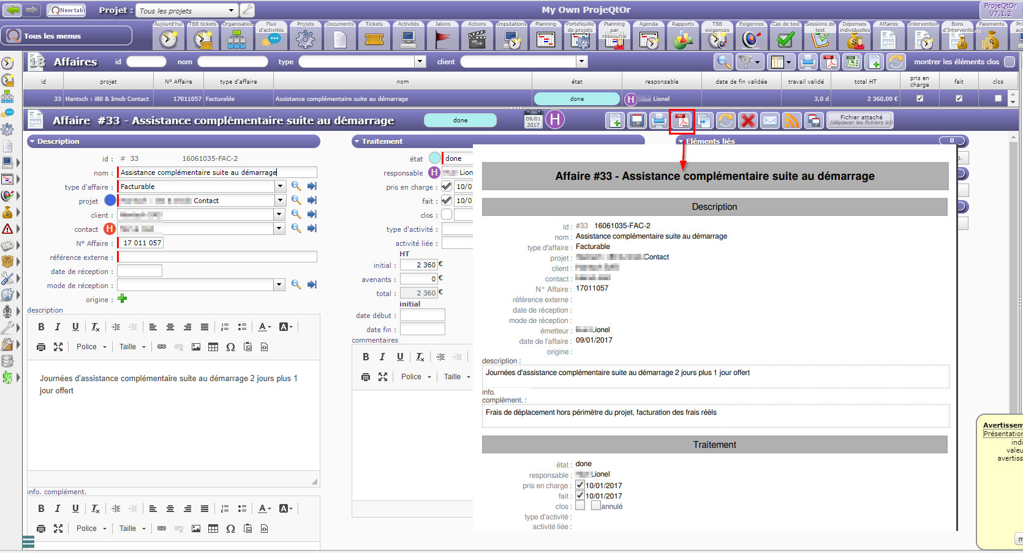Screen dimensions: 1023x553
Task: Click the Planning menu icon
Action: [x=545, y=37]
